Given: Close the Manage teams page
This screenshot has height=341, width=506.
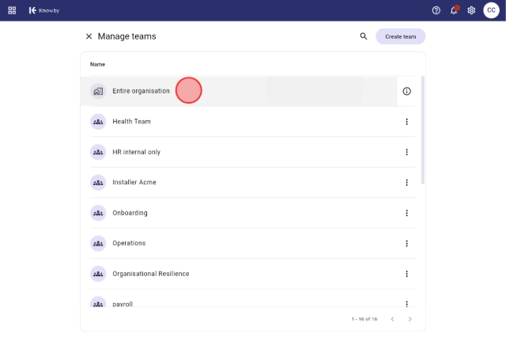Looking at the screenshot, I should [89, 36].
